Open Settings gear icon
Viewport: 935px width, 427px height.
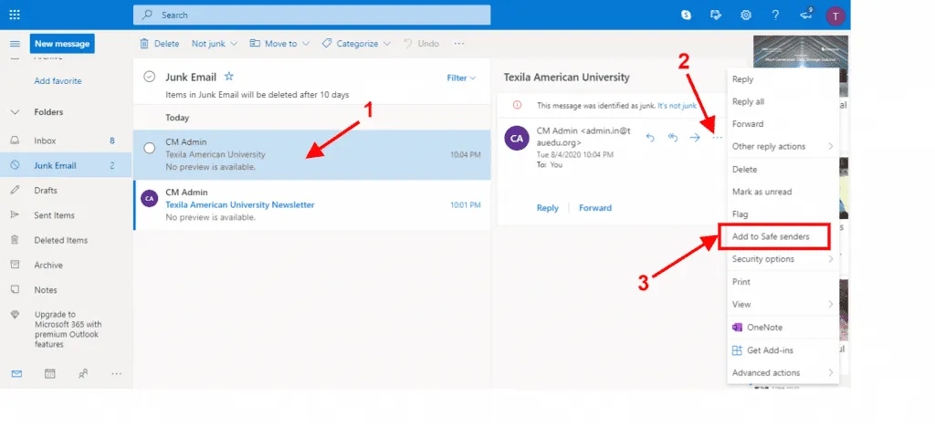[745, 16]
